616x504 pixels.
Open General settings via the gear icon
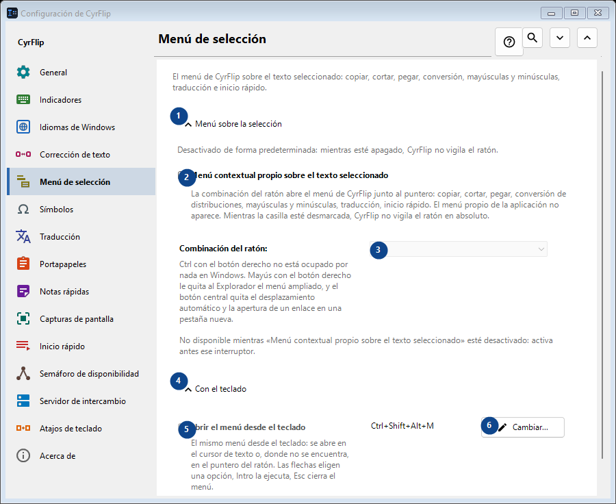coord(23,73)
